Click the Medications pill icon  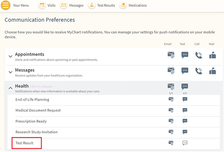pos(123,6)
